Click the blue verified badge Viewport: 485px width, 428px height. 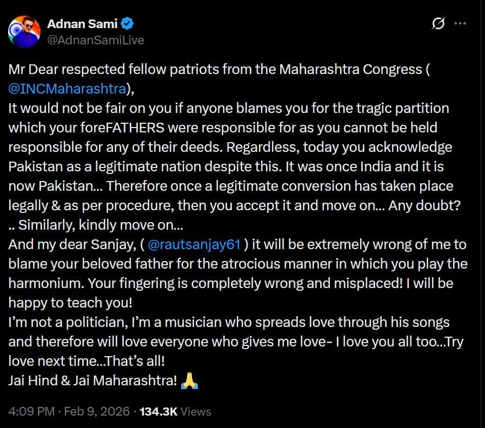tap(128, 24)
